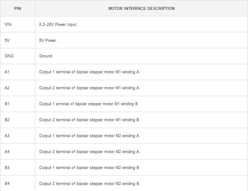Click the A3 pin row label
Viewport: 248px width, 191px height.
[x=7, y=136]
